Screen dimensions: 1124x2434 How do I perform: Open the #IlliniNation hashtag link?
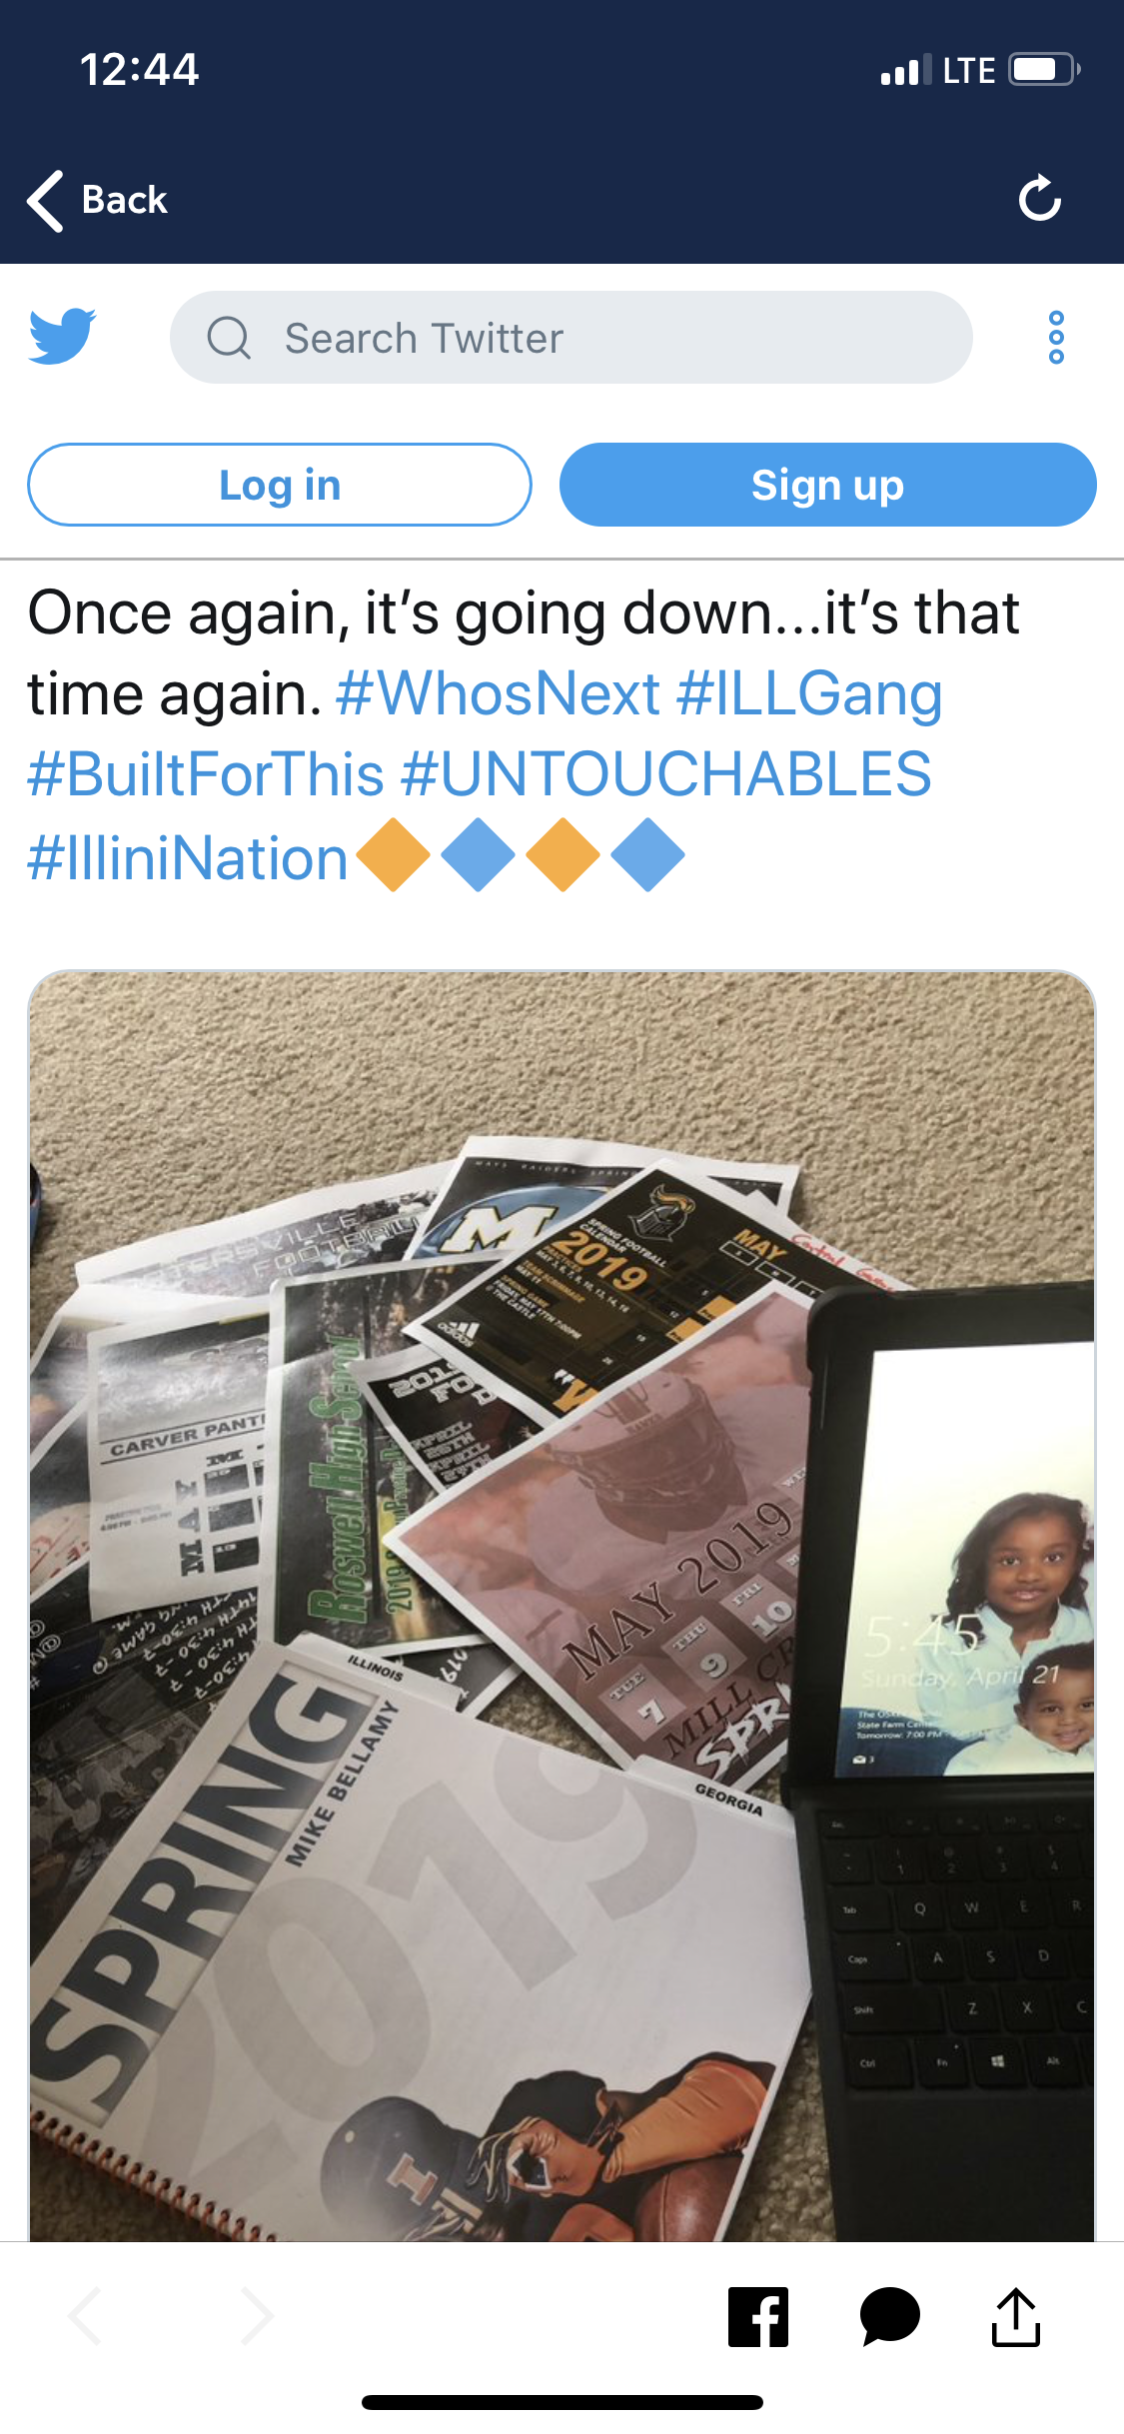(x=188, y=857)
